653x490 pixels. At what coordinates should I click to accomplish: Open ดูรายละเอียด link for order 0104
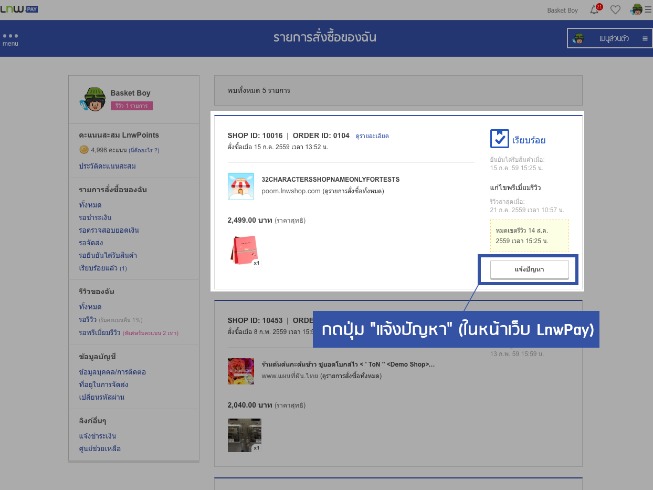pyautogui.click(x=372, y=136)
